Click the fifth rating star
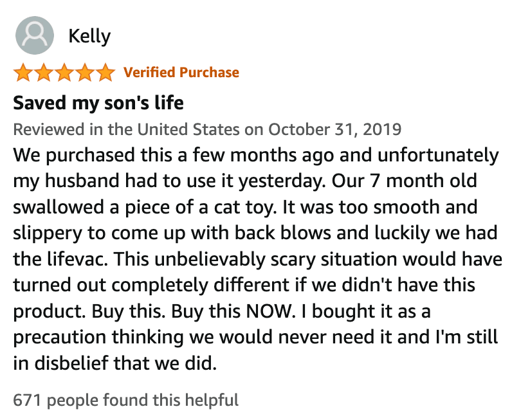Viewport: 521px width, 418px height. pyautogui.click(x=105, y=73)
